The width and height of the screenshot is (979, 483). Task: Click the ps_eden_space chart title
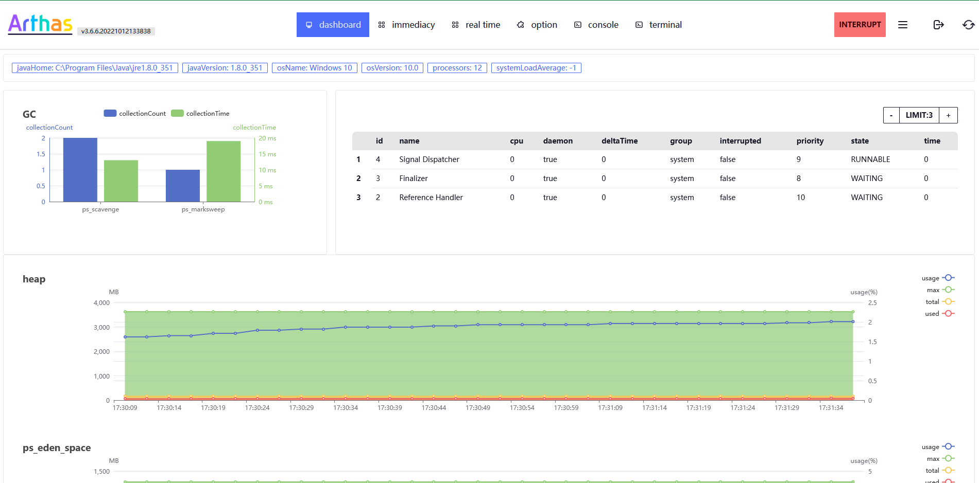(x=57, y=448)
